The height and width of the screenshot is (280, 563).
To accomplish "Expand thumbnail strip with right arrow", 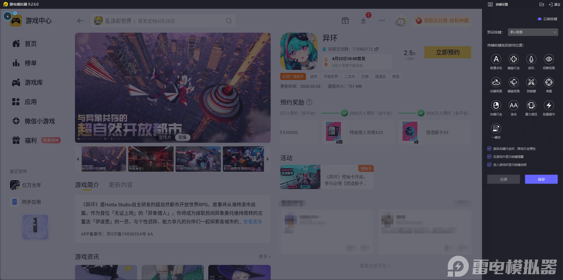I will point(268,159).
